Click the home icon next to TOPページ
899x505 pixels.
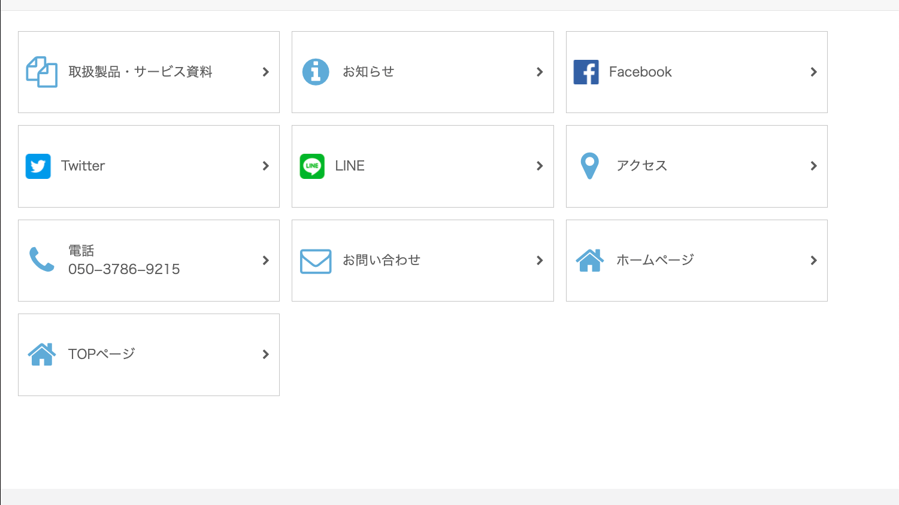41,354
